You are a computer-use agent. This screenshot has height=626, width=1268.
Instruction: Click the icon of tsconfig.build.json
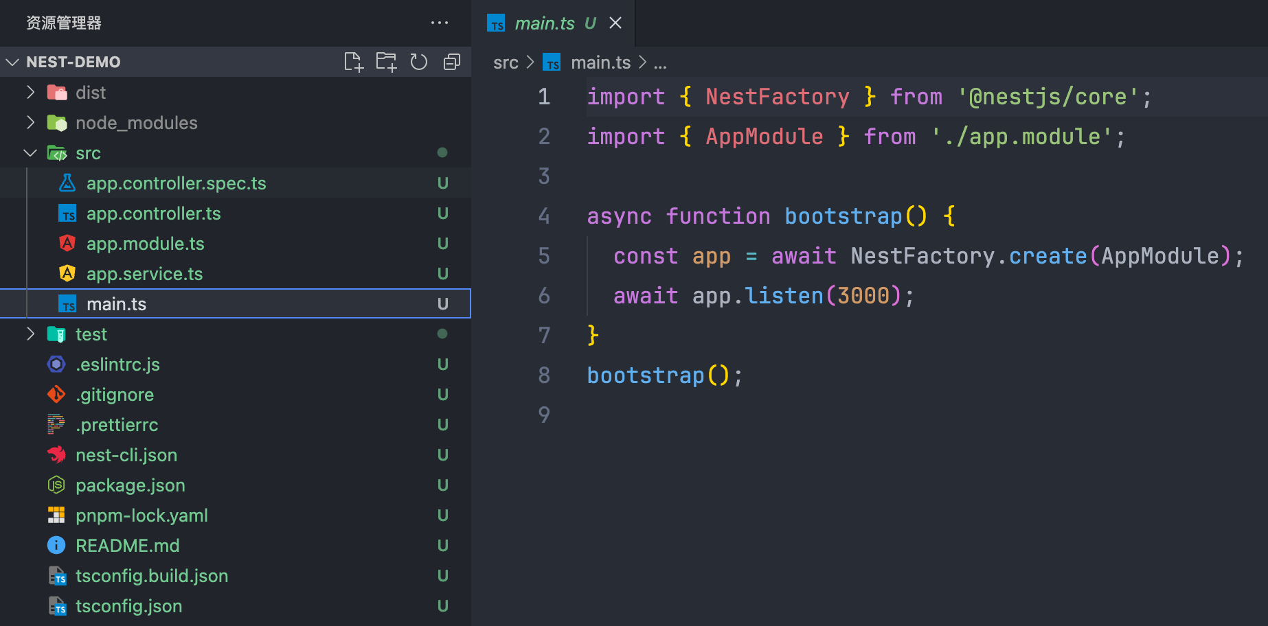click(58, 575)
